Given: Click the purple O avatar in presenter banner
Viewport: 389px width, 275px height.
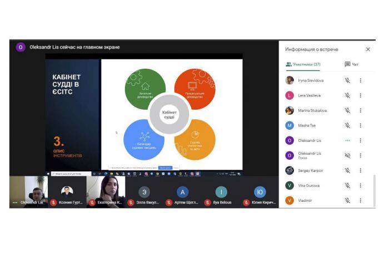Looking at the screenshot, I should (21, 47).
